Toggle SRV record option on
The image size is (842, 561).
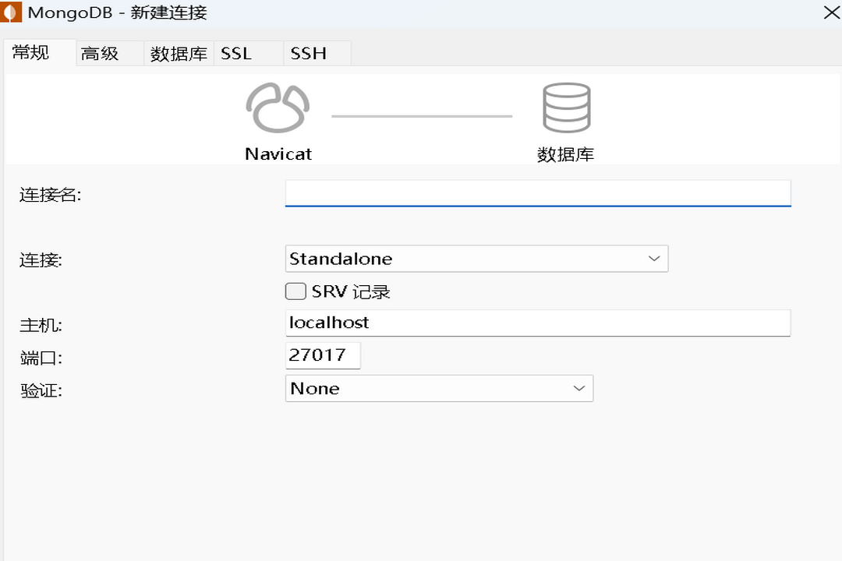tap(295, 291)
